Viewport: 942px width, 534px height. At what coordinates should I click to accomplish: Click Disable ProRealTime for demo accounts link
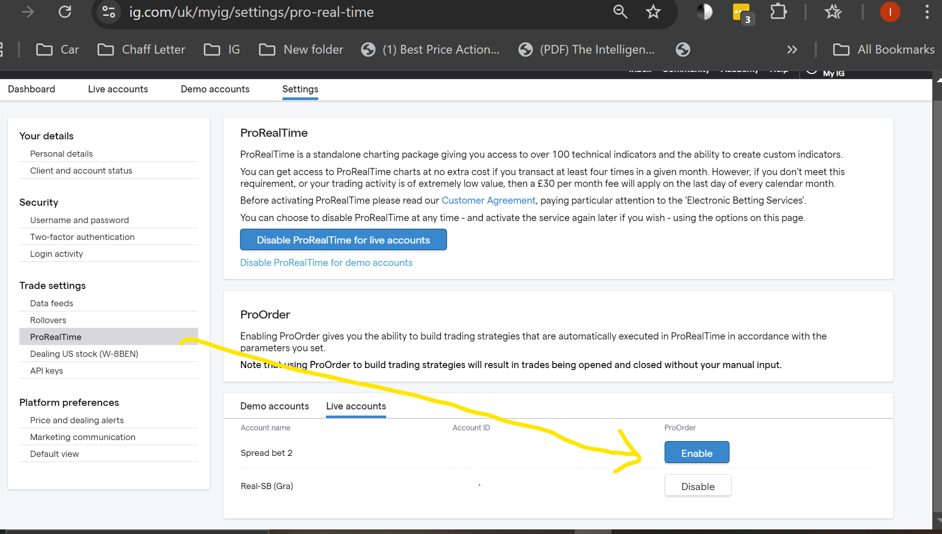tap(326, 263)
